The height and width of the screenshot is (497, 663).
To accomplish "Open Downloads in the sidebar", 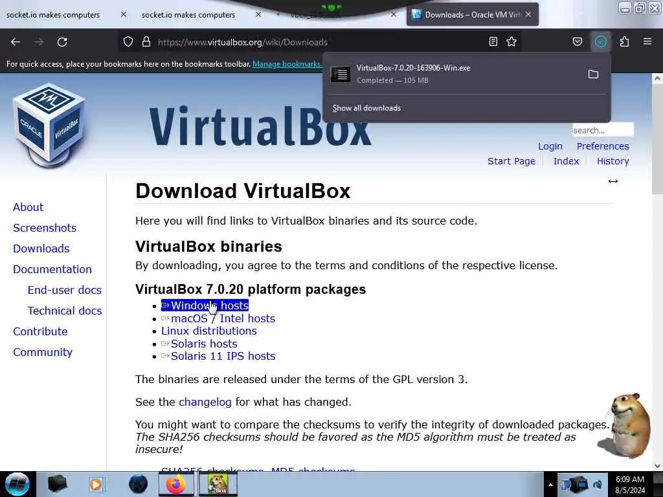I will pos(41,249).
